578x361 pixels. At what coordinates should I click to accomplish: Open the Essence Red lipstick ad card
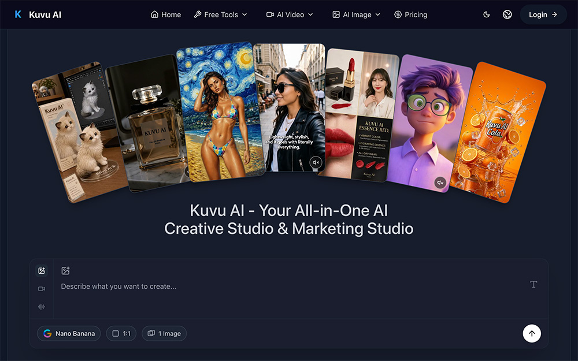coord(358,116)
